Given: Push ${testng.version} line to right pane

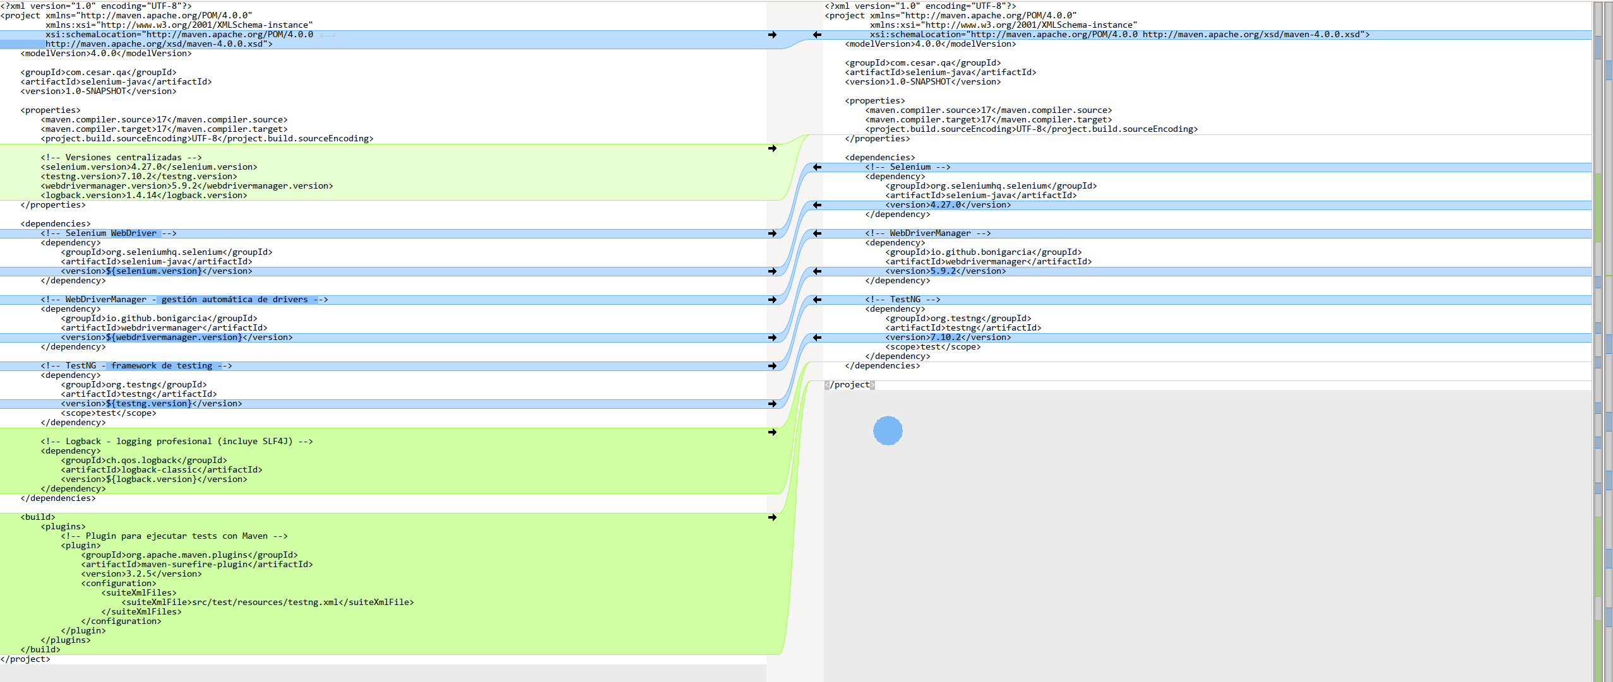Looking at the screenshot, I should 772,404.
